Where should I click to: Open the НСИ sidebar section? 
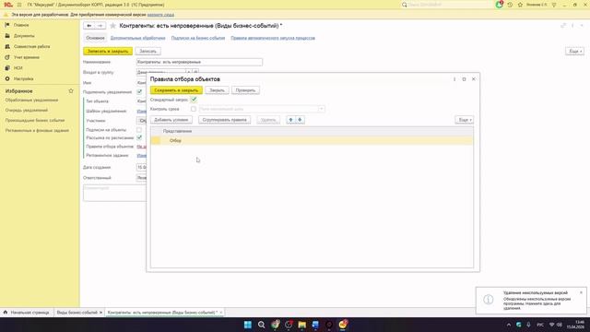pos(18,68)
